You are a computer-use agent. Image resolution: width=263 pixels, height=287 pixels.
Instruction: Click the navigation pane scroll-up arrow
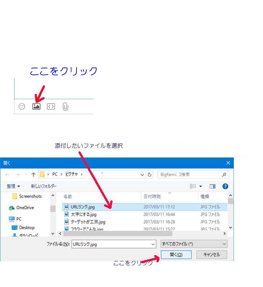53,196
